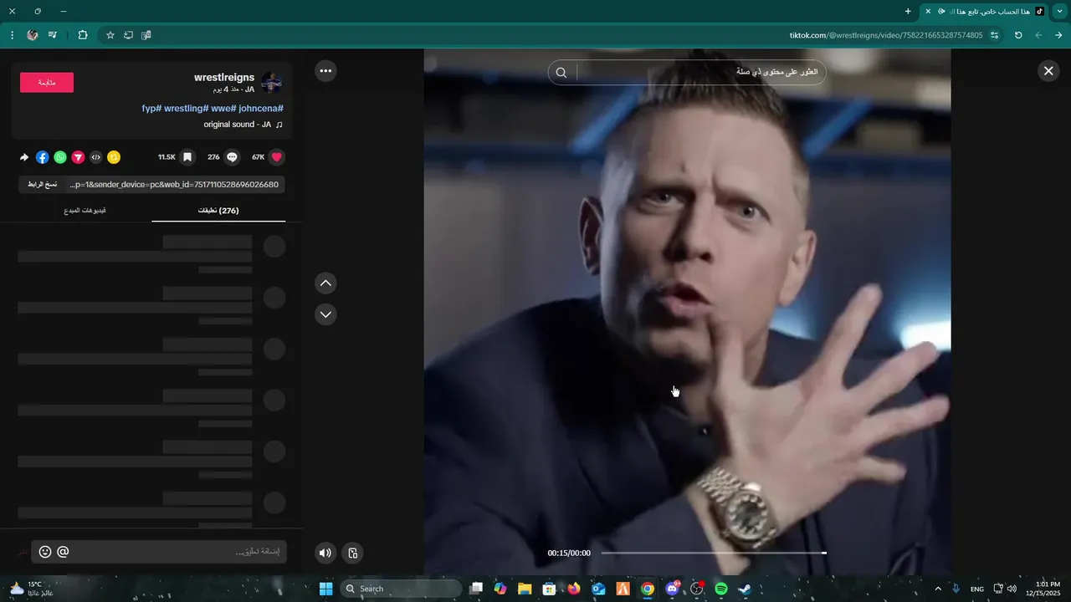Focus the related content search field
This screenshot has width=1071, height=602.
pos(700,73)
